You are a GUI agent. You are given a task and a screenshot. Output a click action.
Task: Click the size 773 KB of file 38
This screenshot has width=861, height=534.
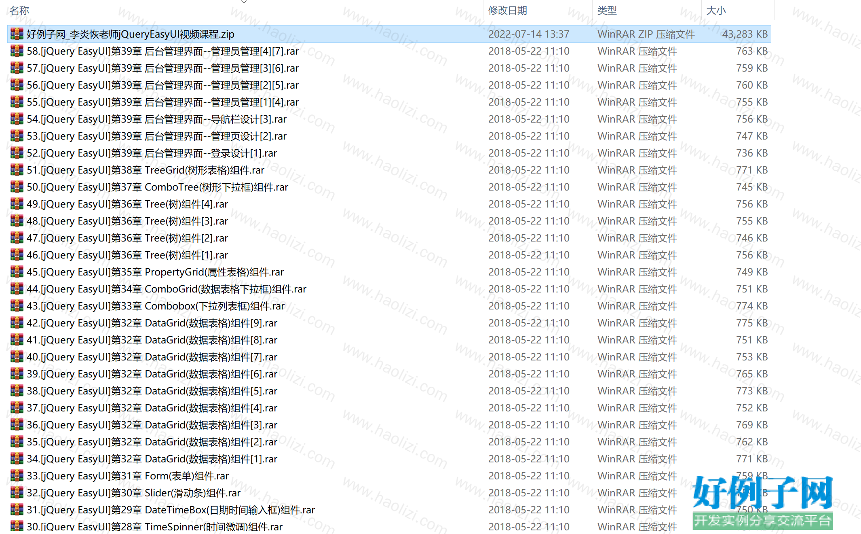(752, 391)
